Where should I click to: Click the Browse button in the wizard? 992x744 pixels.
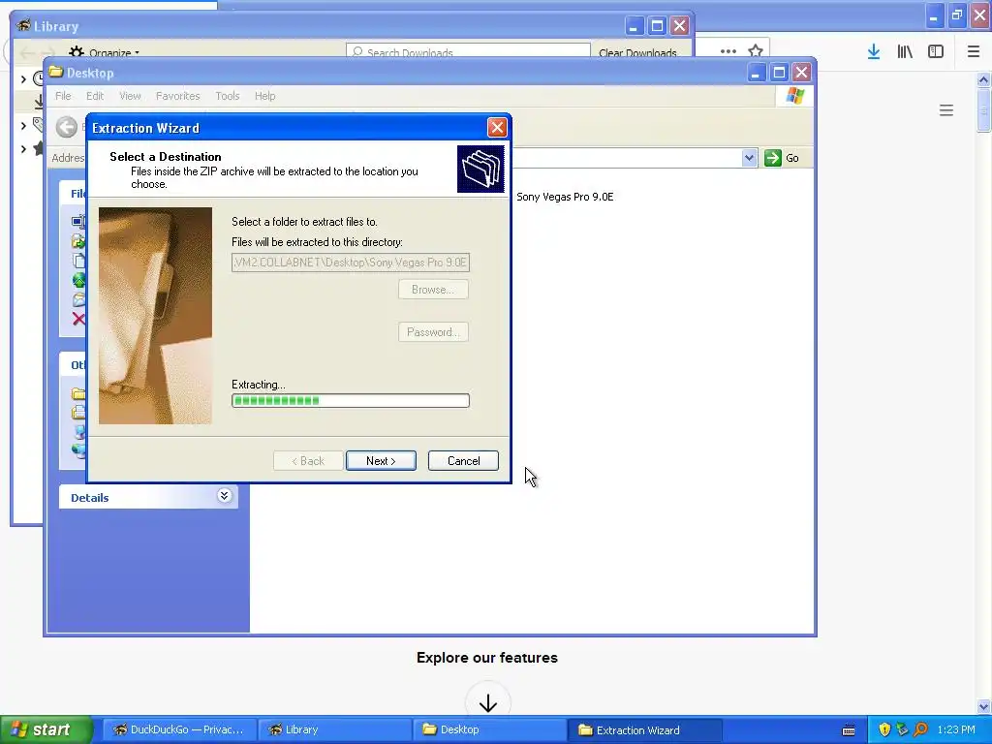433,289
